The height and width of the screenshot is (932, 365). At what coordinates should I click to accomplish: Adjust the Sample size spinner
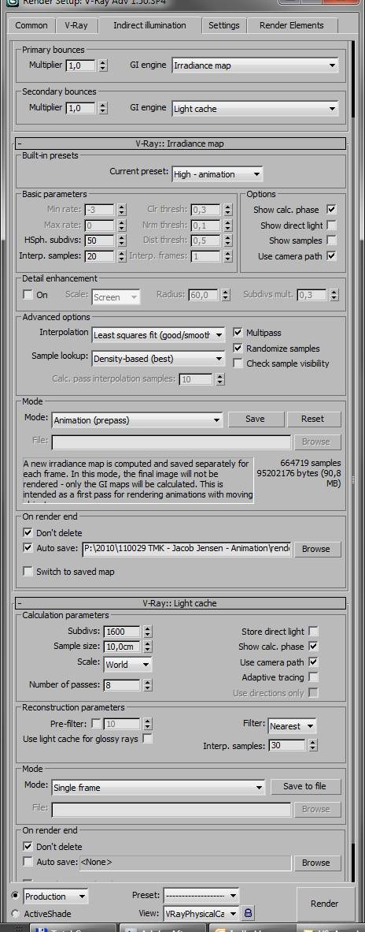[x=148, y=647]
